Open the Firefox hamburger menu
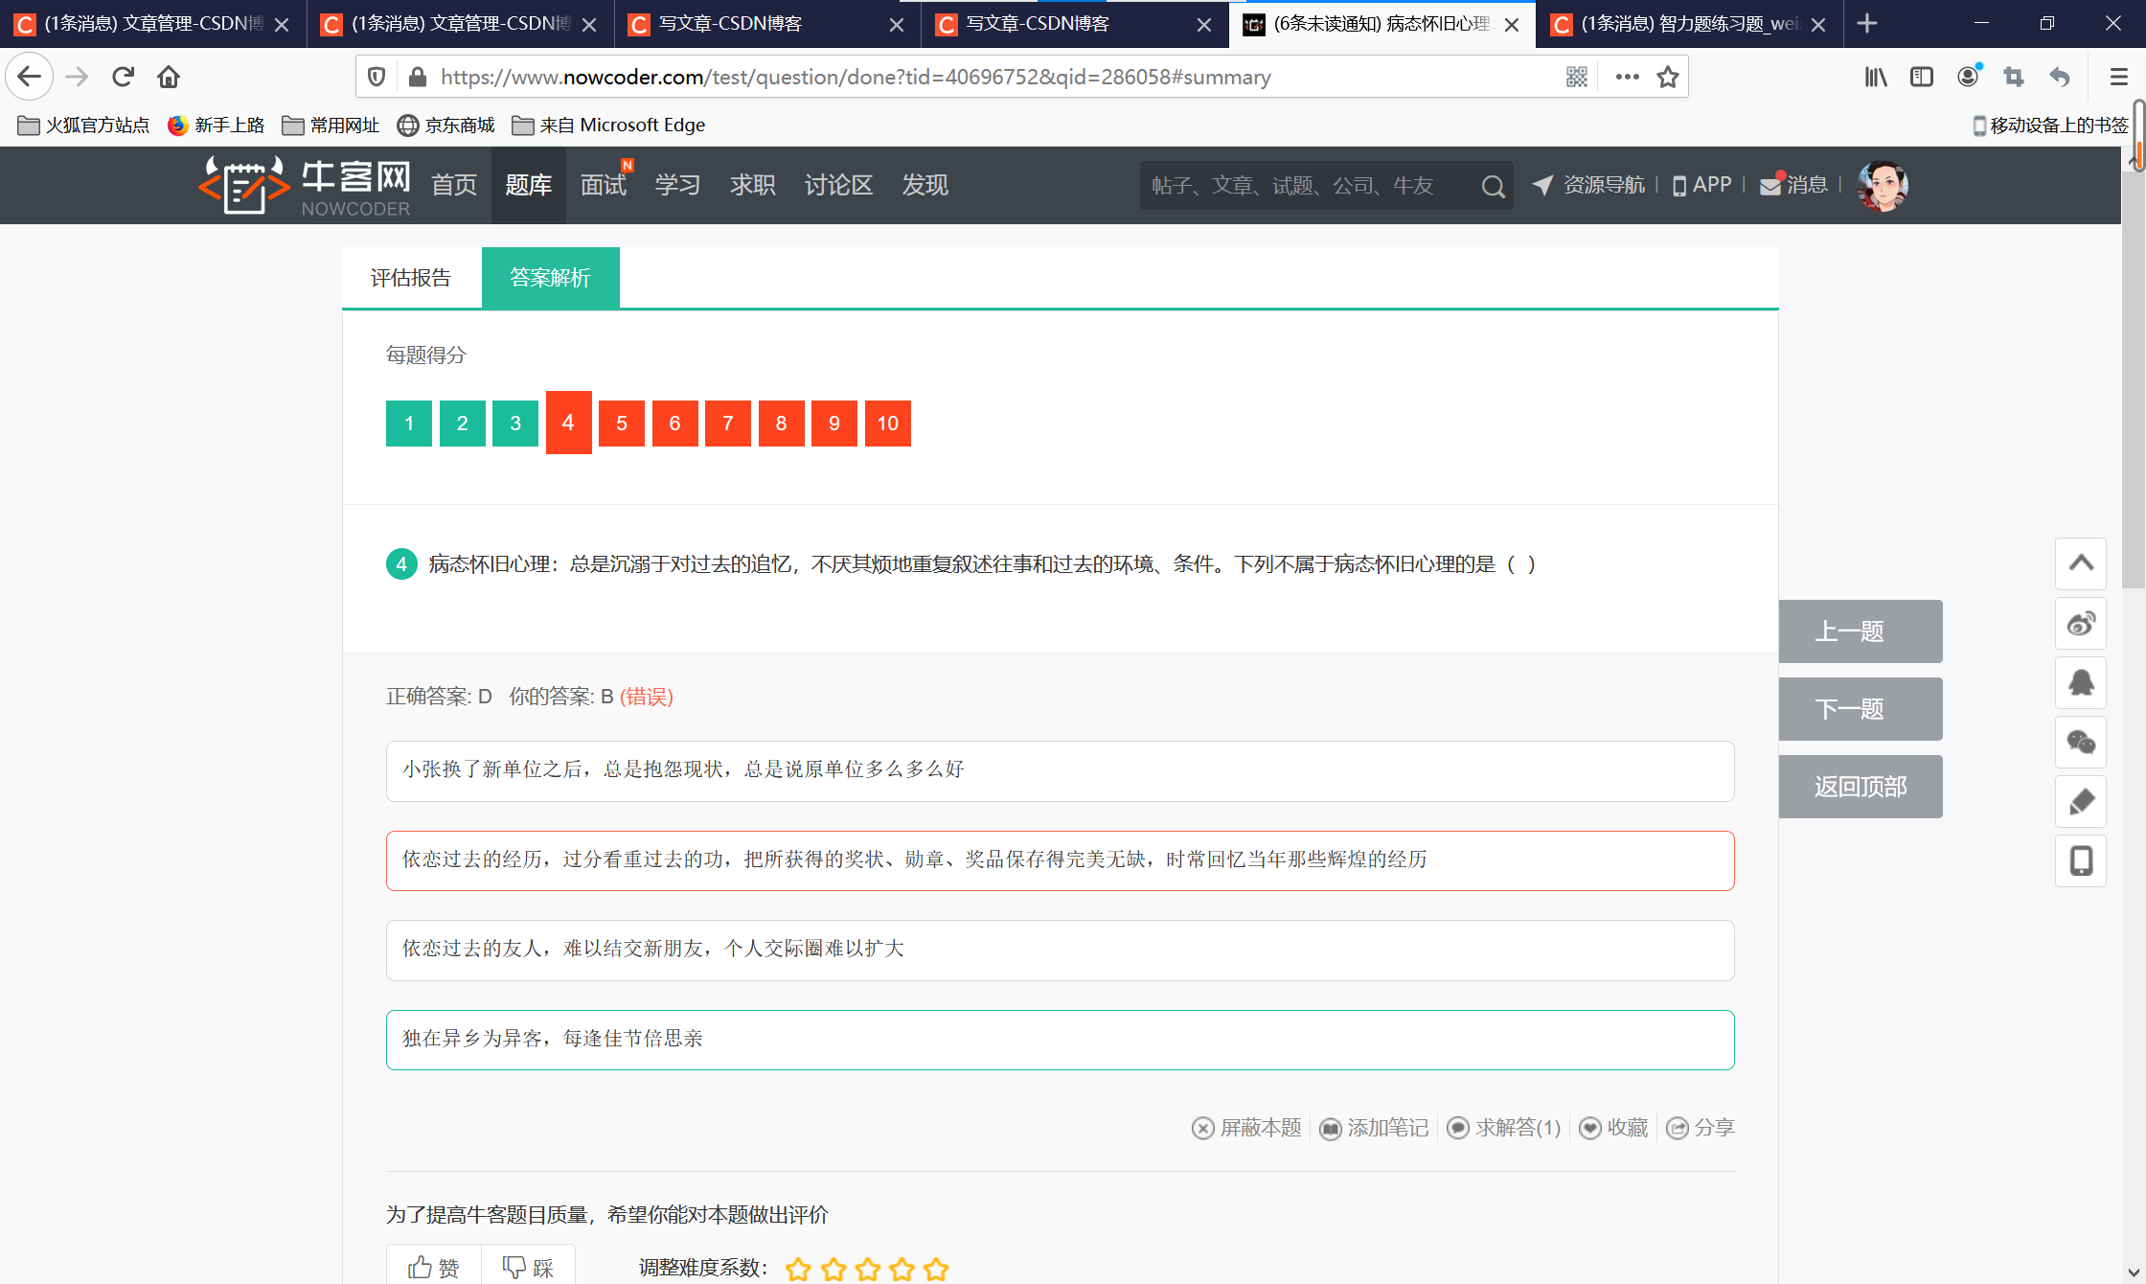This screenshot has height=1284, width=2146. click(x=2118, y=77)
